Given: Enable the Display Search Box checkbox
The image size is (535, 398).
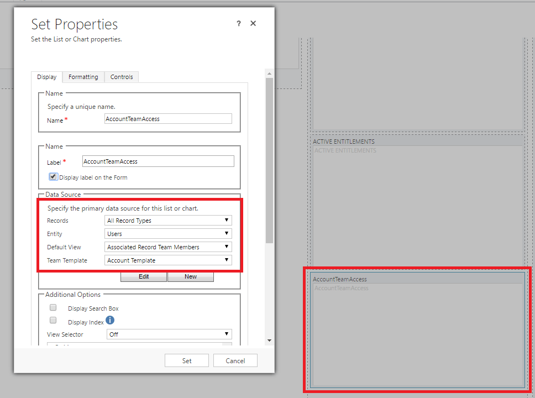Looking at the screenshot, I should click(54, 308).
